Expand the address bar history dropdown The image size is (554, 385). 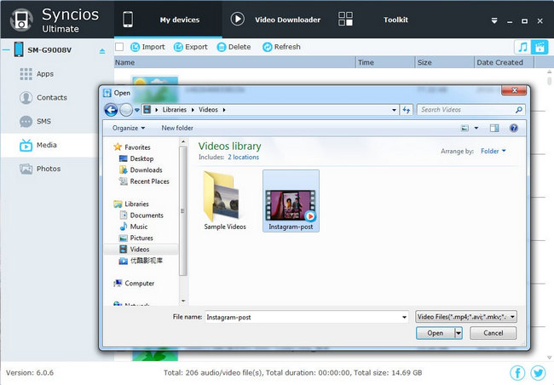click(394, 110)
